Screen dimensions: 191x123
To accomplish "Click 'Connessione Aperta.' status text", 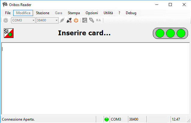I will pos(18,119).
